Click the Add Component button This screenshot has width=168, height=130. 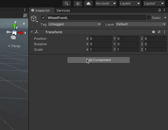pyautogui.click(x=98, y=60)
